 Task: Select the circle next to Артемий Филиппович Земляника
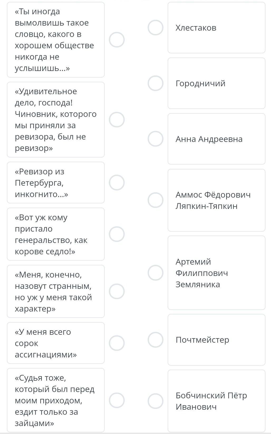(x=156, y=273)
